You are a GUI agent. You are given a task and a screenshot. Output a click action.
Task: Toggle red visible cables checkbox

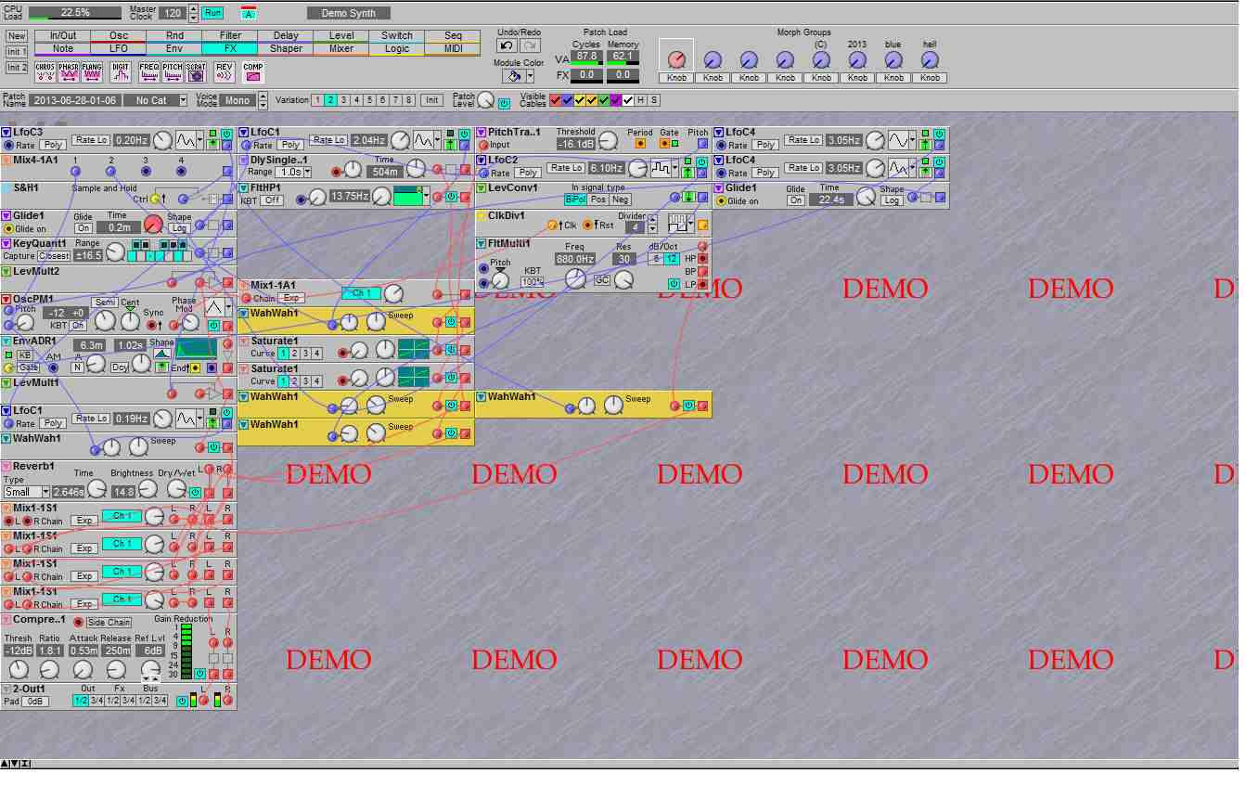[x=556, y=100]
